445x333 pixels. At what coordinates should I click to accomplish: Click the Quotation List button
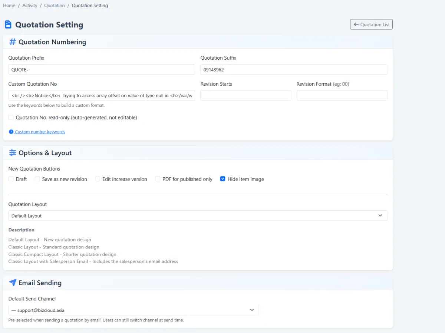(371, 24)
